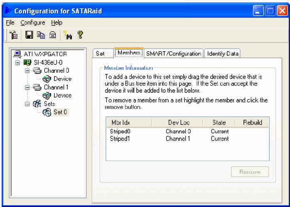The height and width of the screenshot is (207, 290).
Task: Select the Set 0 tree label
Action: click(x=61, y=112)
